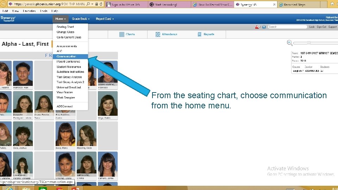
Task: Click the Charts toolbar button label
Action: [130, 34]
